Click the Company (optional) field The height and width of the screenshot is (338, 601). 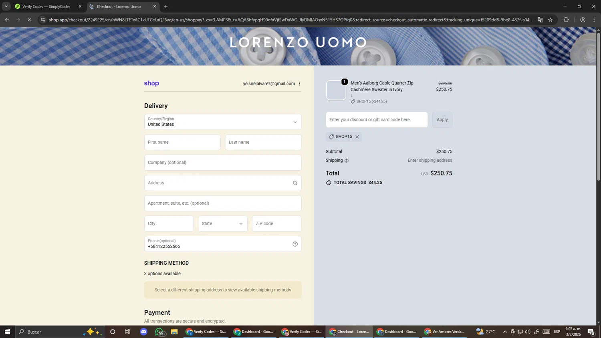[223, 163]
